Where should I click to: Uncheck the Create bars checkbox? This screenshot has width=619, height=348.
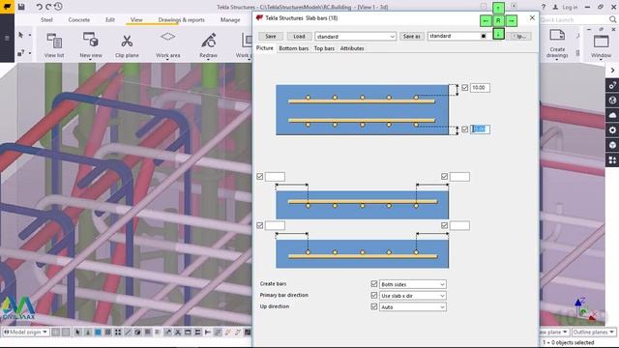pyautogui.click(x=374, y=283)
